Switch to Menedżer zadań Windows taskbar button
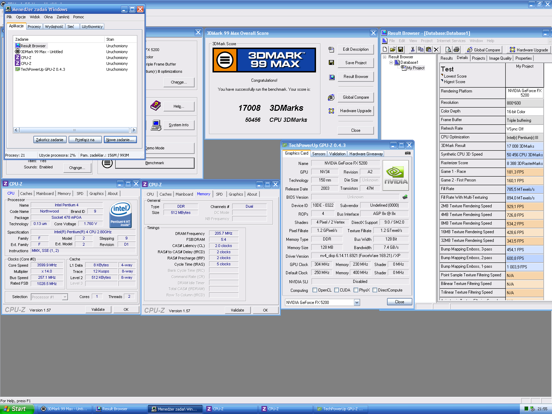This screenshot has height=414, width=552. pos(175,409)
